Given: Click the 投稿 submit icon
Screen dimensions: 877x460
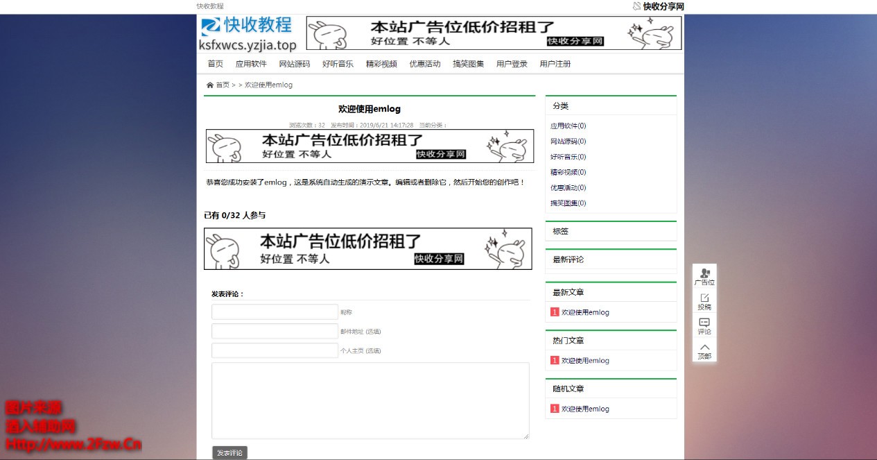Looking at the screenshot, I should click(x=704, y=298).
